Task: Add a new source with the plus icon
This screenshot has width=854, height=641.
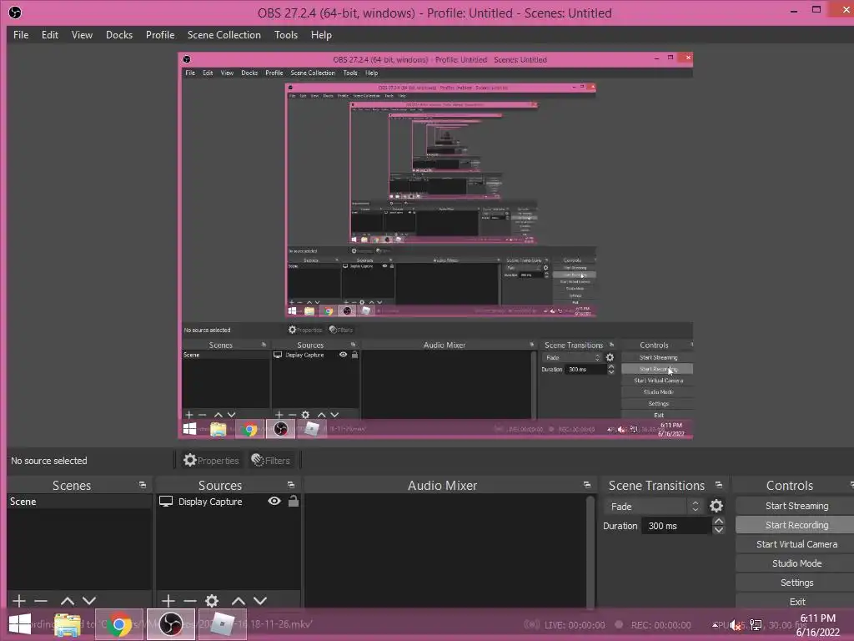Action: click(168, 601)
